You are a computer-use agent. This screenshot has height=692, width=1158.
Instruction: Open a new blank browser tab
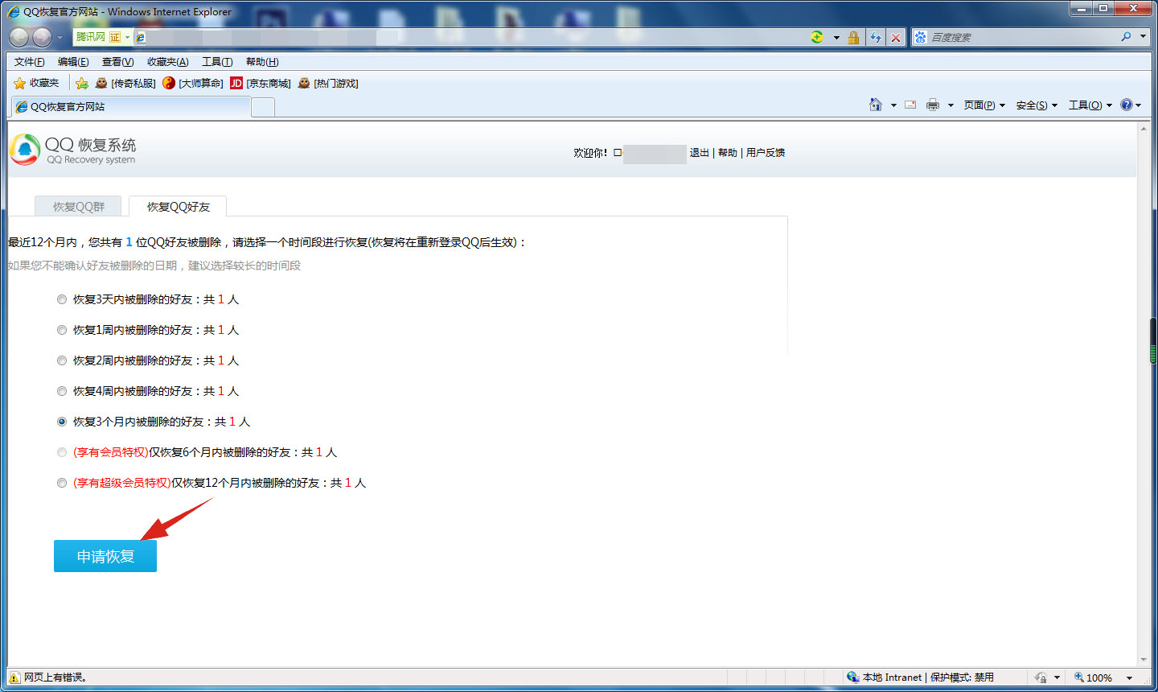pyautogui.click(x=263, y=107)
